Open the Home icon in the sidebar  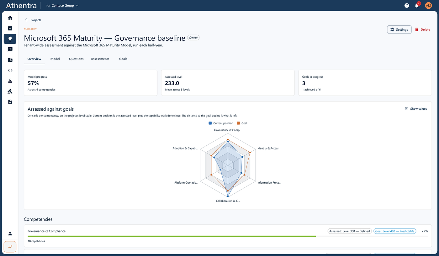[x=10, y=18]
